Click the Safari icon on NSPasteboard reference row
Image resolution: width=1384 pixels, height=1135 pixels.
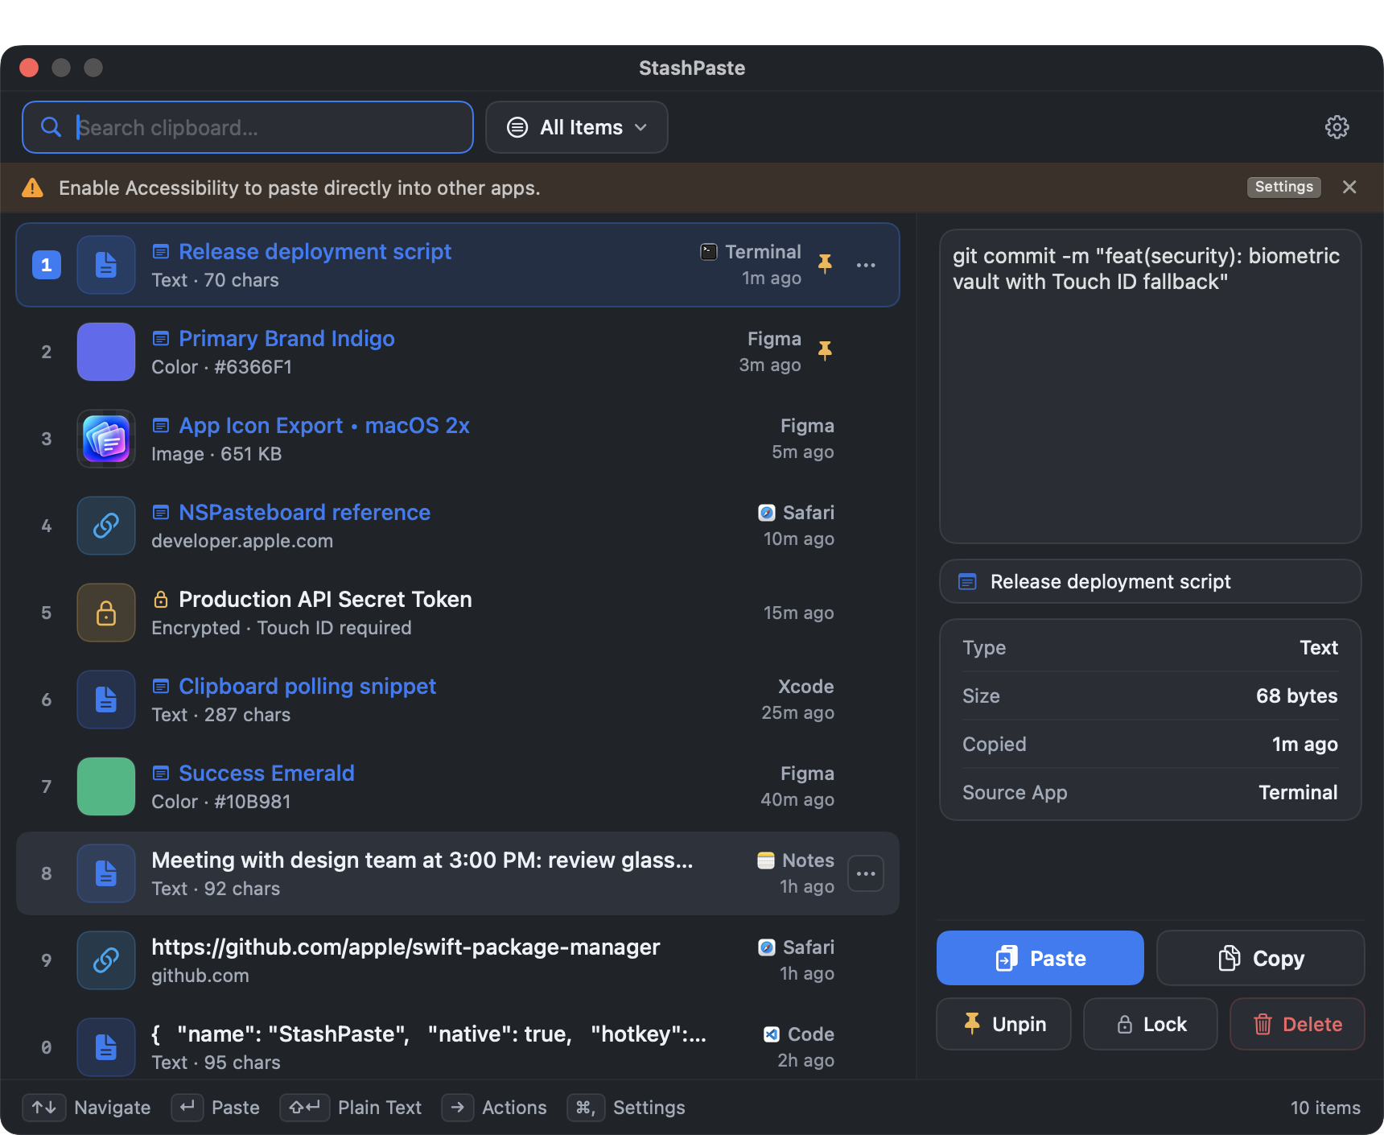767,513
